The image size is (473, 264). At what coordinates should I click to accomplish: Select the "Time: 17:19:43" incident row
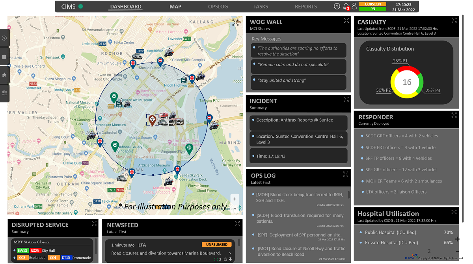pos(299,156)
